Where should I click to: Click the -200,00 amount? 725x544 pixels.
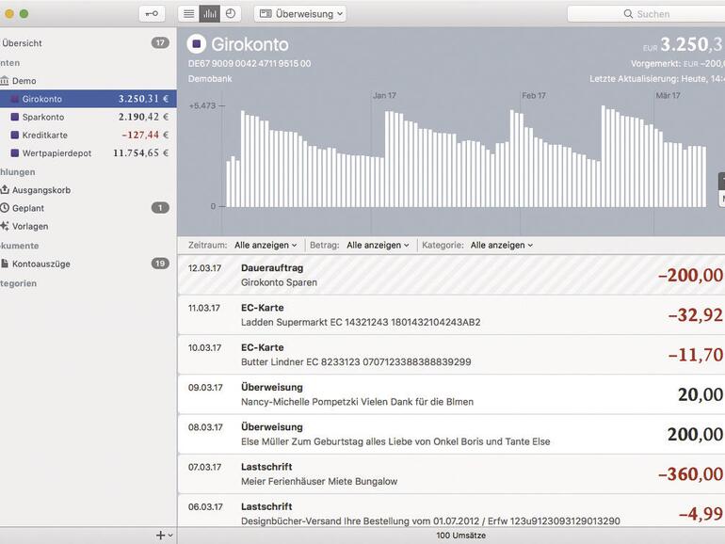[x=690, y=276]
